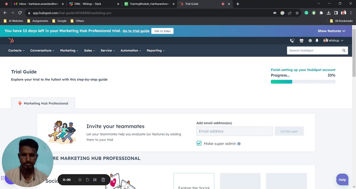The height and width of the screenshot is (189, 356).
Task: Click the search magnifier icon
Action: [x=344, y=50]
